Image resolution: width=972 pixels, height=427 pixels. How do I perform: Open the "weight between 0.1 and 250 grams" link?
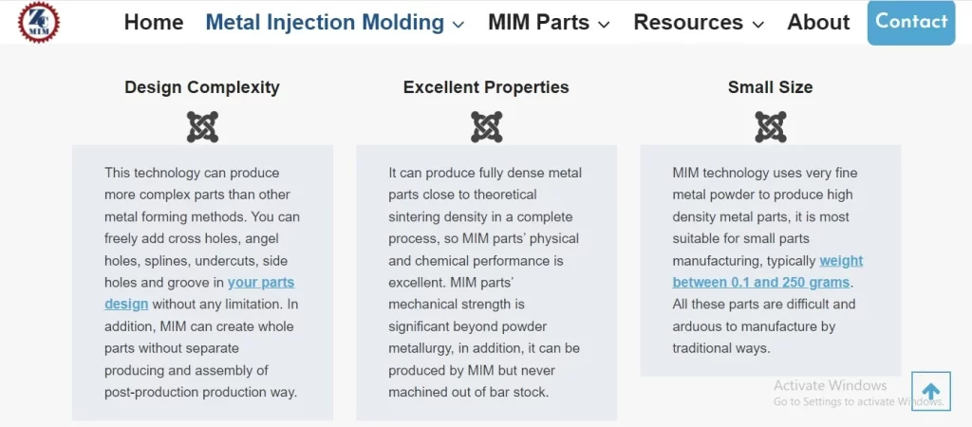(840, 261)
